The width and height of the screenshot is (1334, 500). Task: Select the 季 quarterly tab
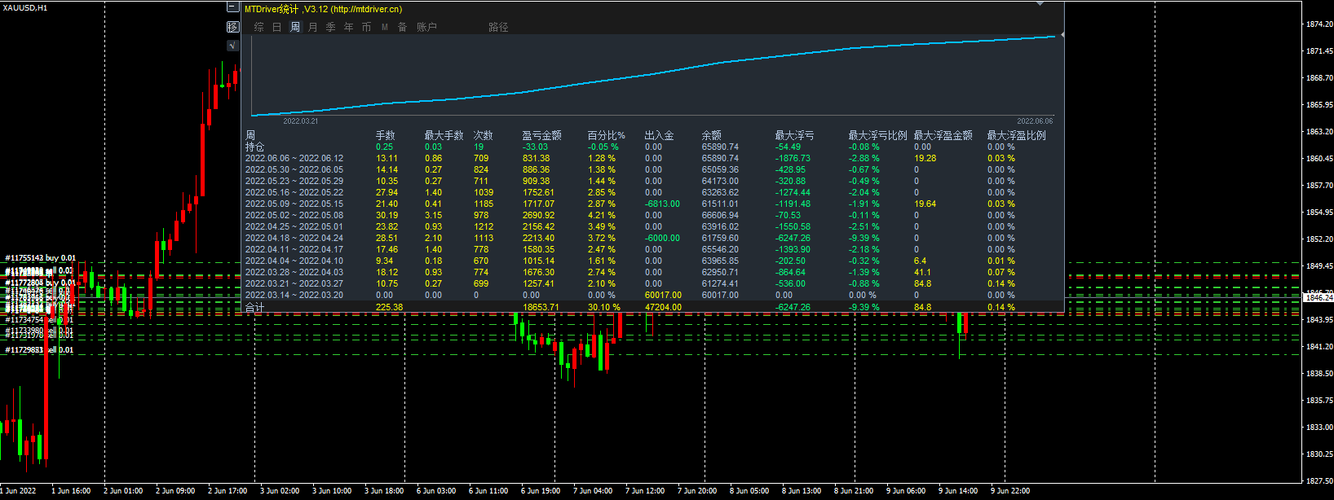[x=331, y=27]
